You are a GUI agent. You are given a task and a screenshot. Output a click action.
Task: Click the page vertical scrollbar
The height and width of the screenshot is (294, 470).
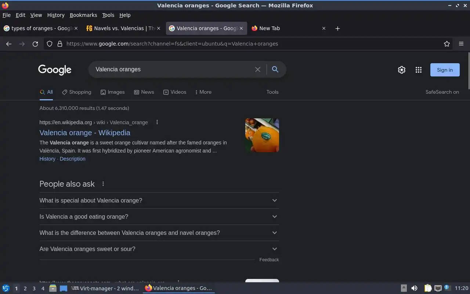(x=469, y=71)
